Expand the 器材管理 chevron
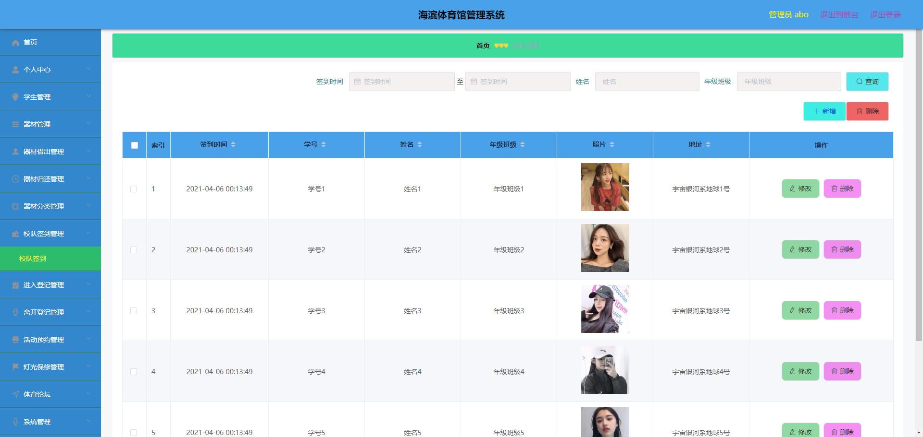The width and height of the screenshot is (923, 437). [x=89, y=124]
